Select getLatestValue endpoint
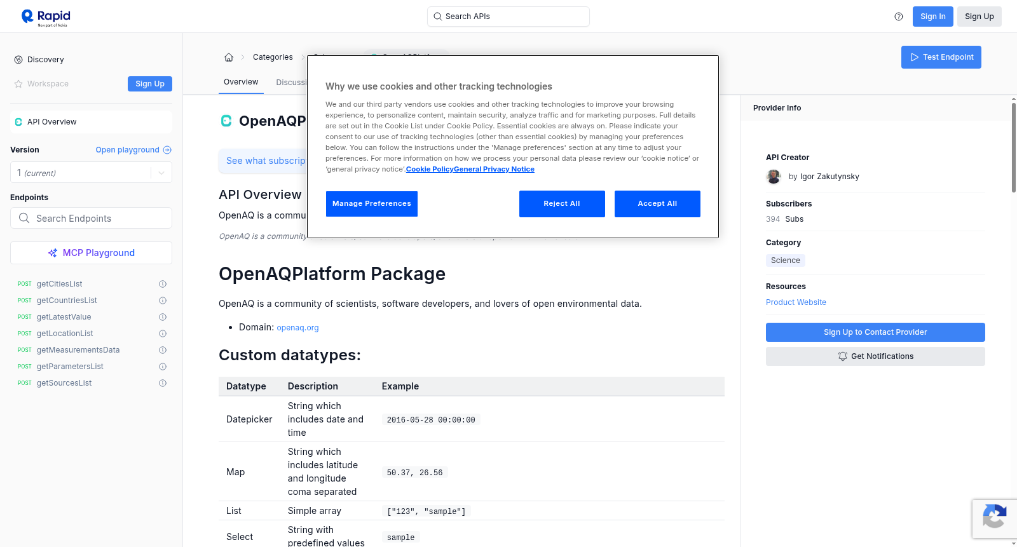Screen dimensions: 1017x547 64,317
